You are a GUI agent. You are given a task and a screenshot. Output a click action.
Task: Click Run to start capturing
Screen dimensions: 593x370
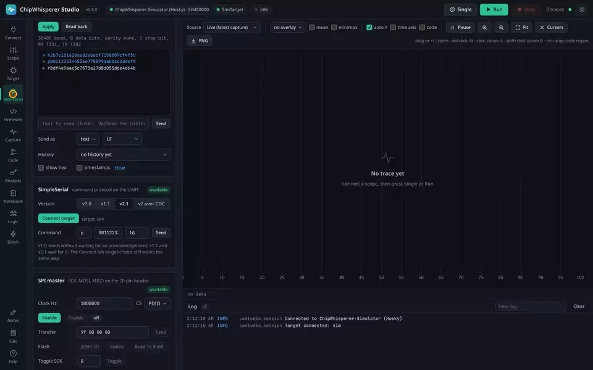(x=494, y=9)
